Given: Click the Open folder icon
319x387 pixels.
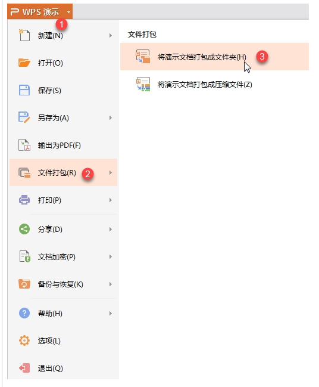Looking at the screenshot, I should click(x=24, y=63).
